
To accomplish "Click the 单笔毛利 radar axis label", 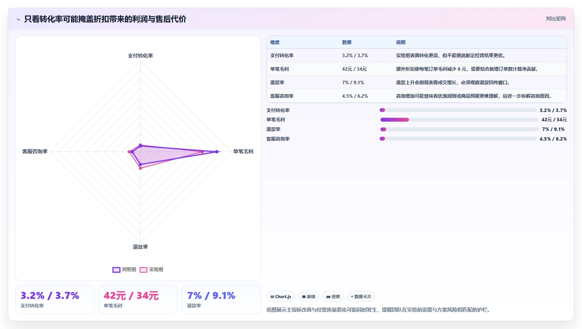I will (243, 151).
